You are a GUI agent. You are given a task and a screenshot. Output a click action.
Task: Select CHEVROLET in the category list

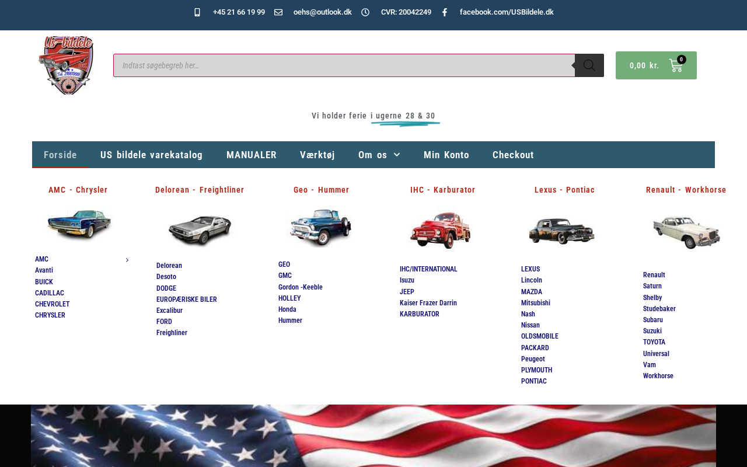tap(52, 304)
